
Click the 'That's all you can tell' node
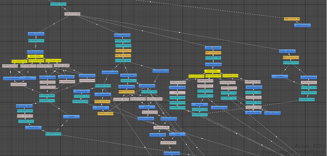coord(161,127)
